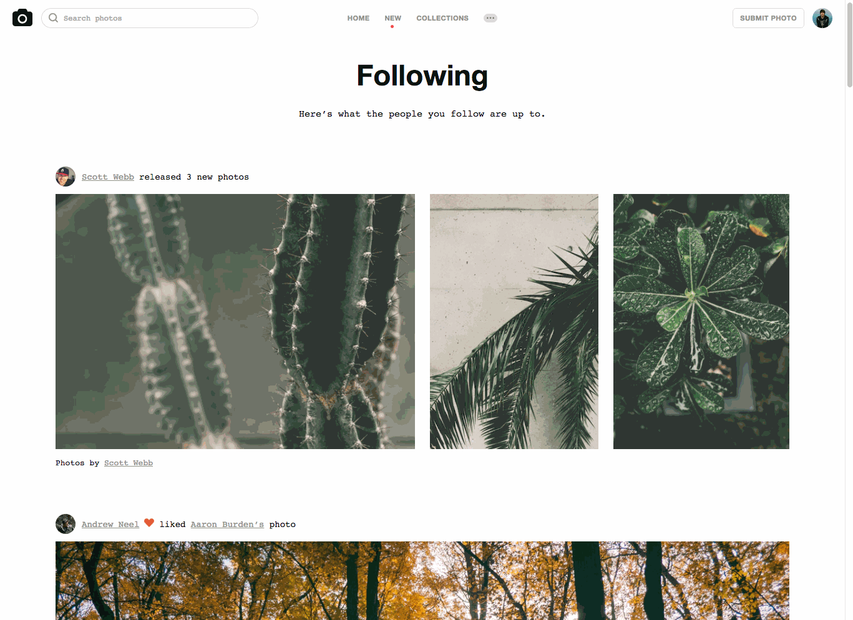
Task: Open the more options ellipsis menu
Action: pos(490,18)
